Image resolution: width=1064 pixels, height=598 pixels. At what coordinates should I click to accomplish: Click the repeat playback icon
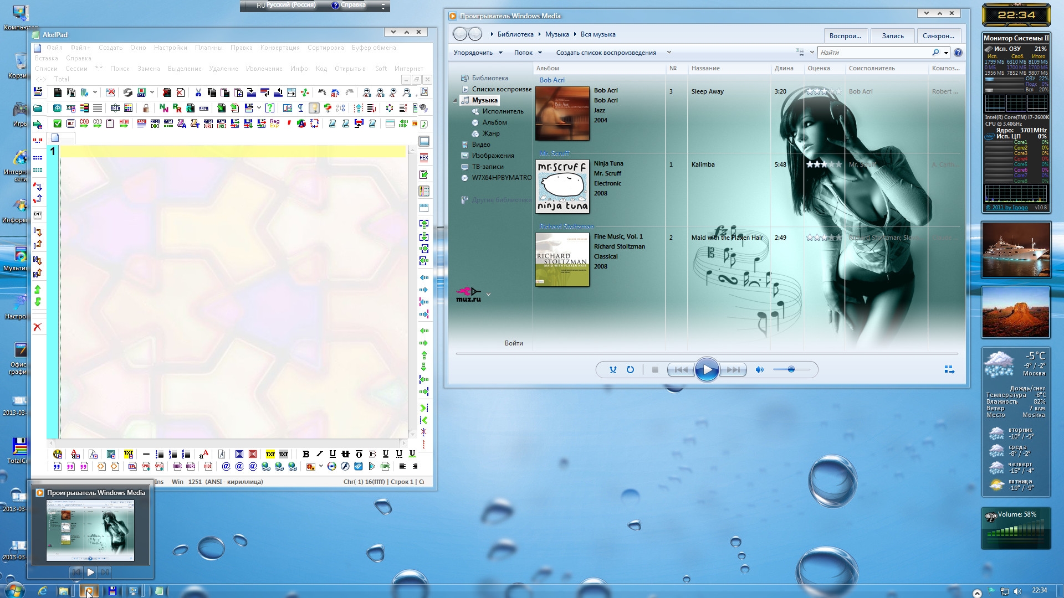pyautogui.click(x=630, y=369)
